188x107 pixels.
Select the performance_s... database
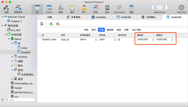24,92
